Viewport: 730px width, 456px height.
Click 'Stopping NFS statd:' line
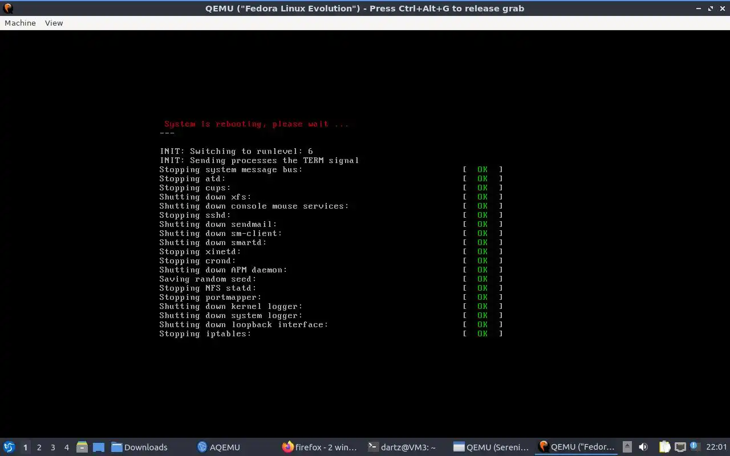click(x=208, y=288)
